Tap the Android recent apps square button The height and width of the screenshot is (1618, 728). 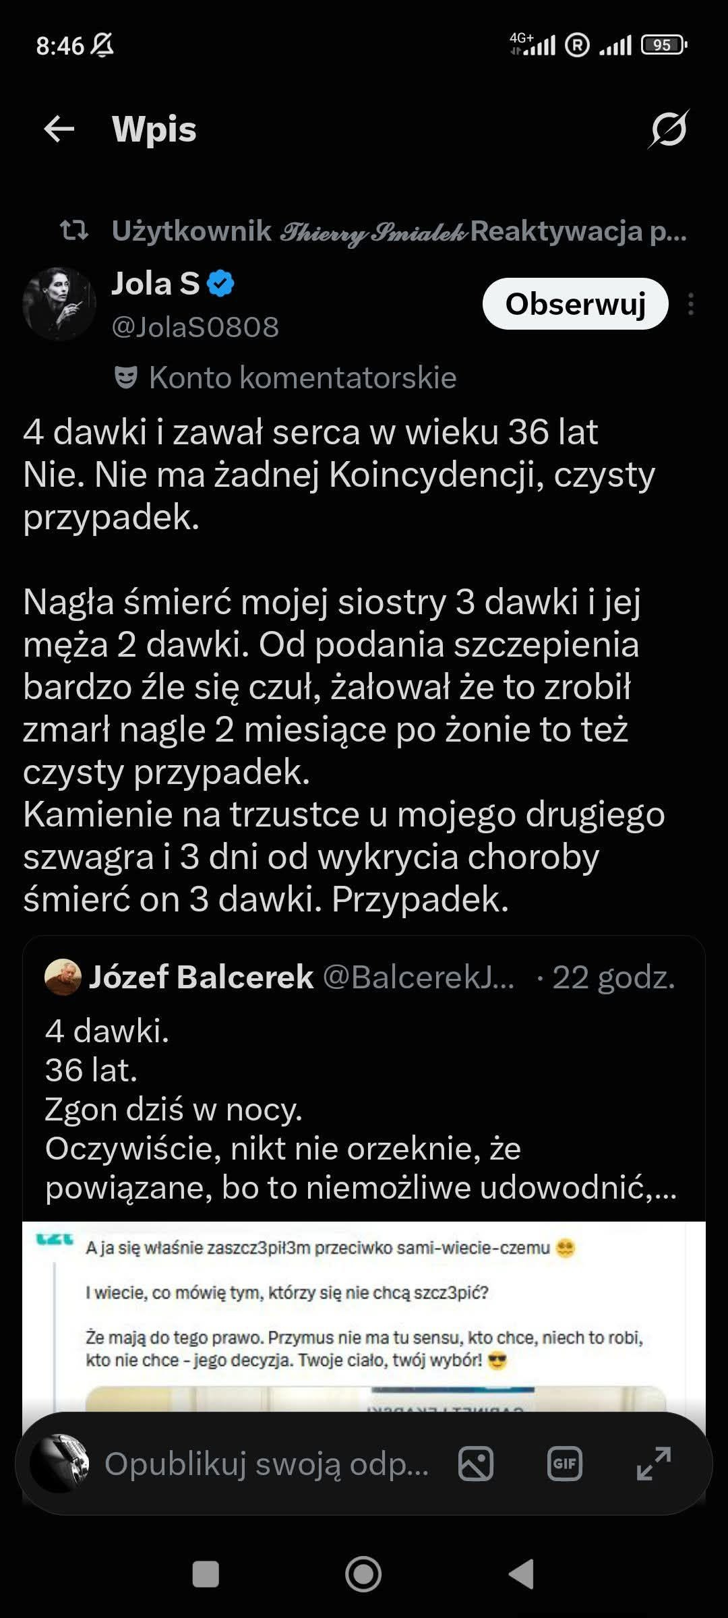pyautogui.click(x=206, y=1575)
